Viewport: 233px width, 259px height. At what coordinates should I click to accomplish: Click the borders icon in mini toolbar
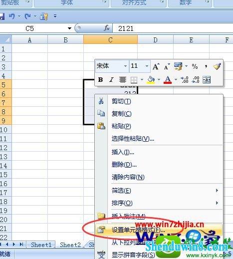pos(134,80)
